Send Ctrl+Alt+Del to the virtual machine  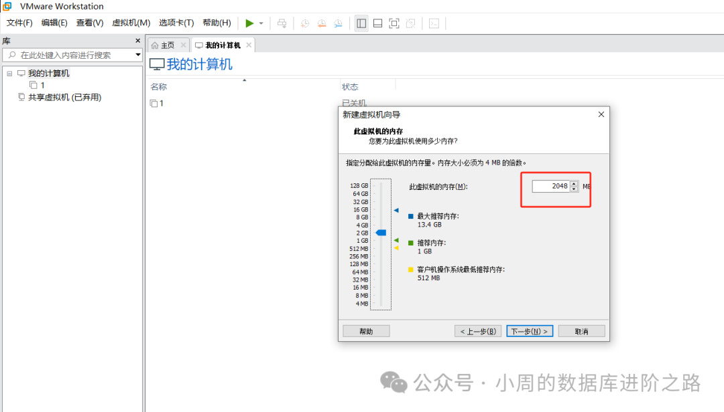(282, 23)
